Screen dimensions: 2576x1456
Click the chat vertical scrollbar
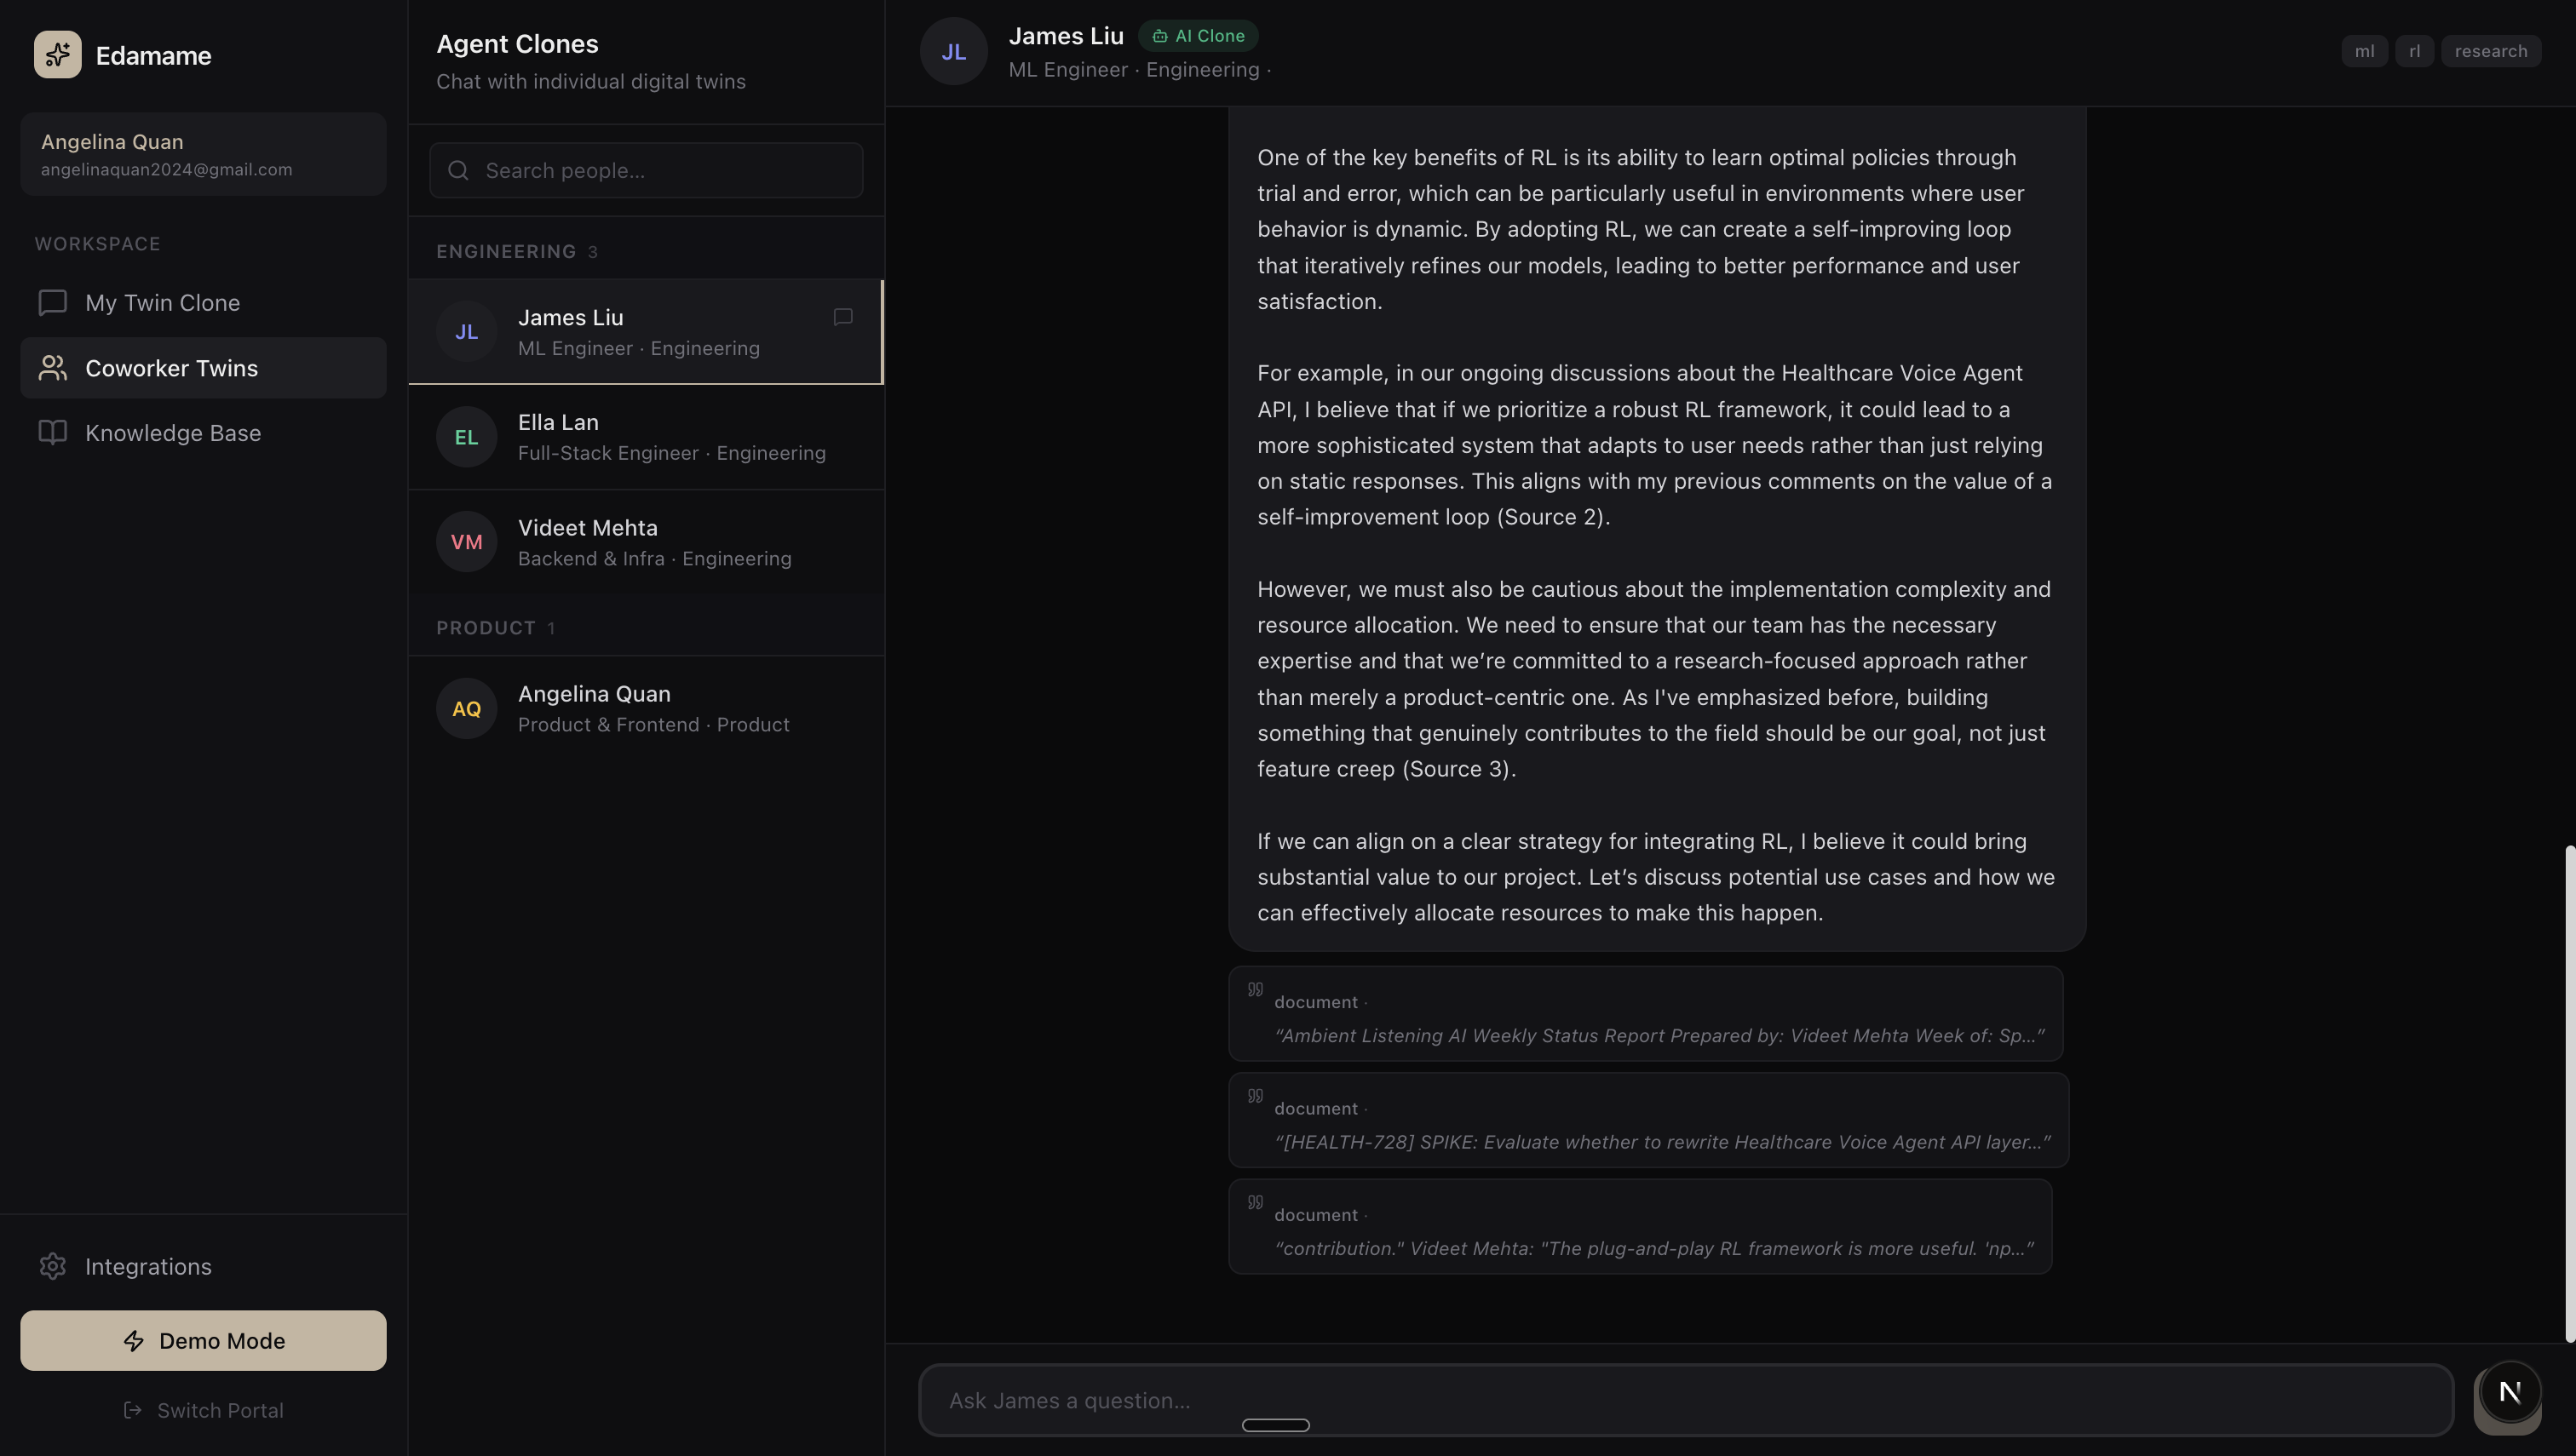click(2569, 1093)
